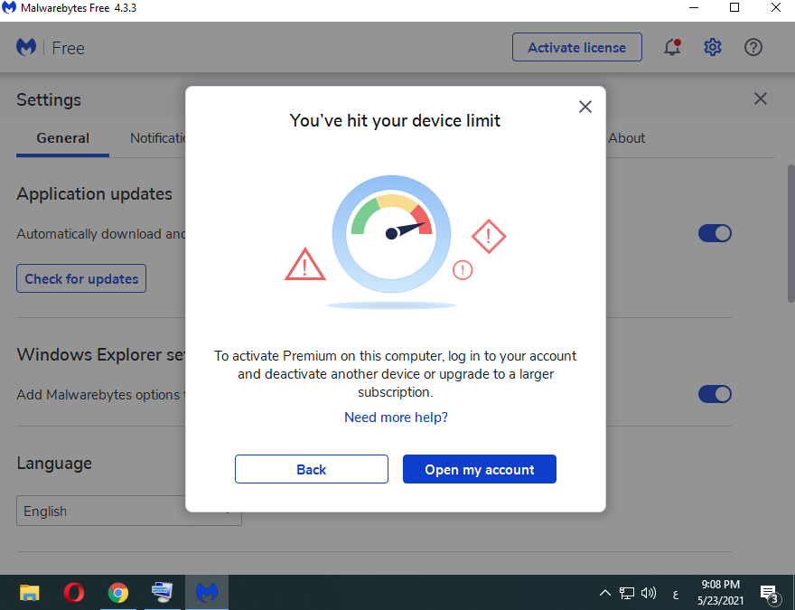Click the "Language" section heading

tap(54, 463)
